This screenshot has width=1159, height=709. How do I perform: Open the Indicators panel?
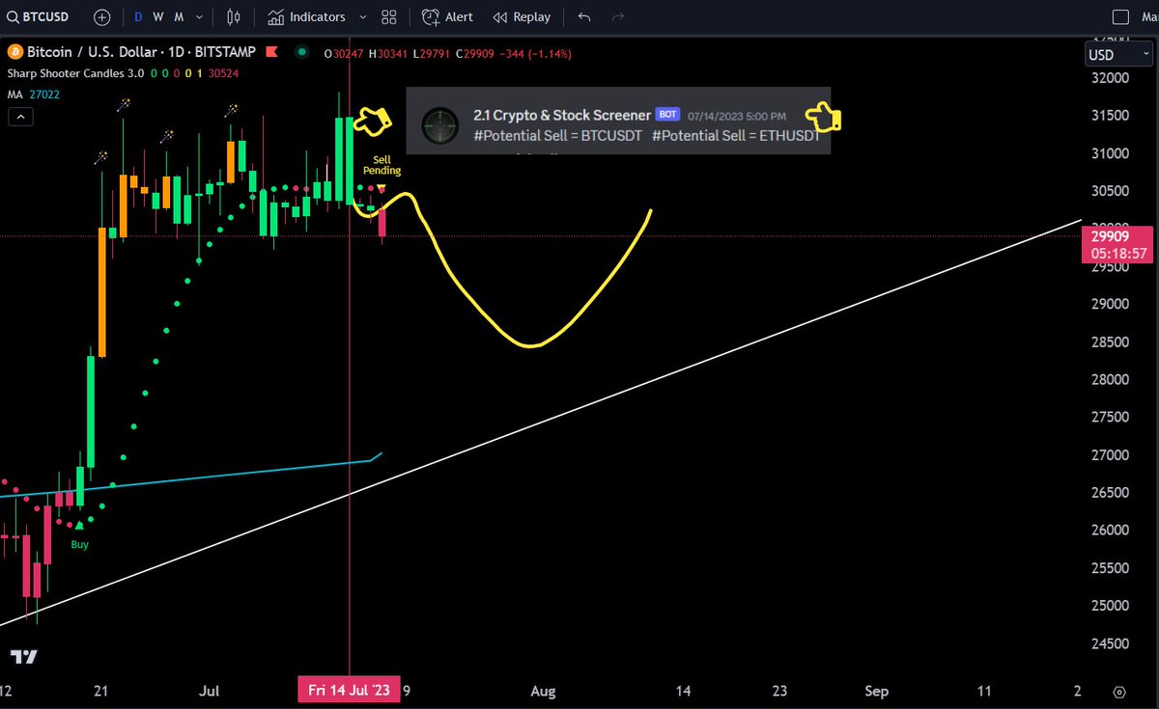pos(309,16)
